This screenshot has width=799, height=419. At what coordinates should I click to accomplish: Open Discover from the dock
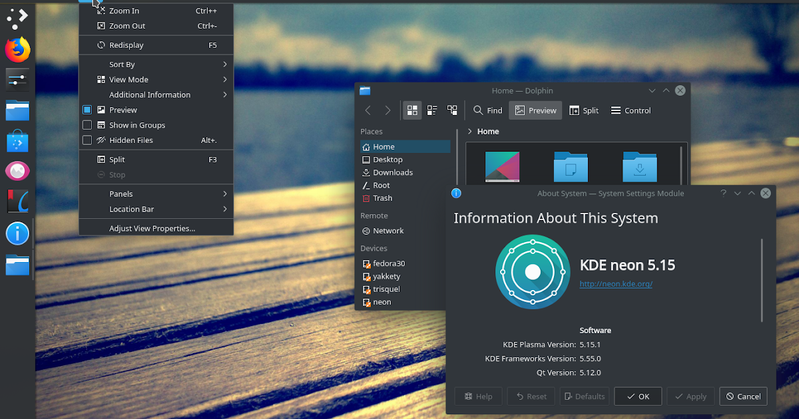pos(17,142)
